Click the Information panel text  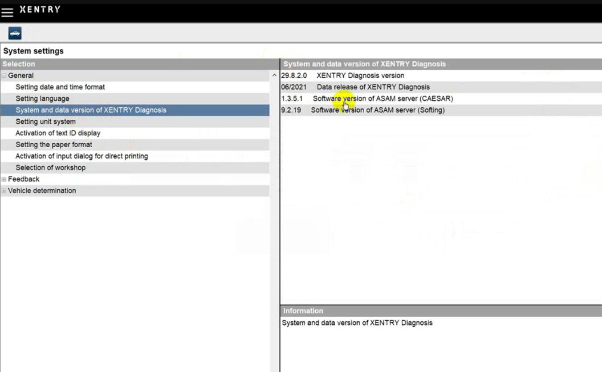click(x=357, y=323)
